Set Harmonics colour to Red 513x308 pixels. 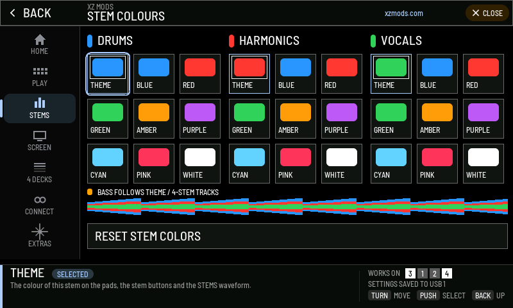point(342,74)
